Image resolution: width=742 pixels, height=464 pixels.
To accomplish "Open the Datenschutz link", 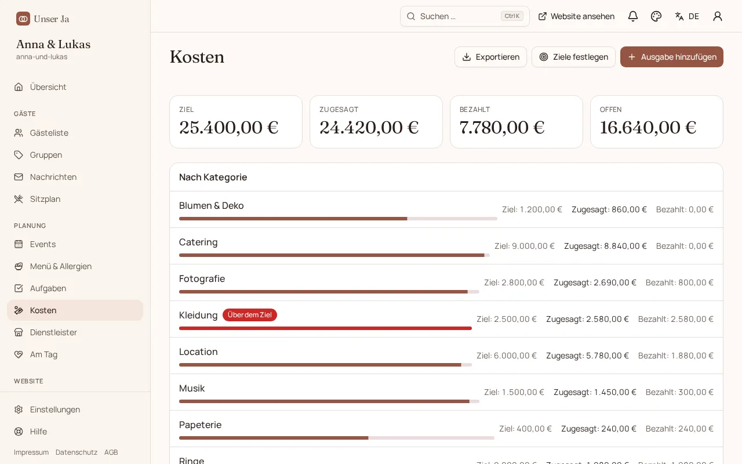I will point(77,452).
